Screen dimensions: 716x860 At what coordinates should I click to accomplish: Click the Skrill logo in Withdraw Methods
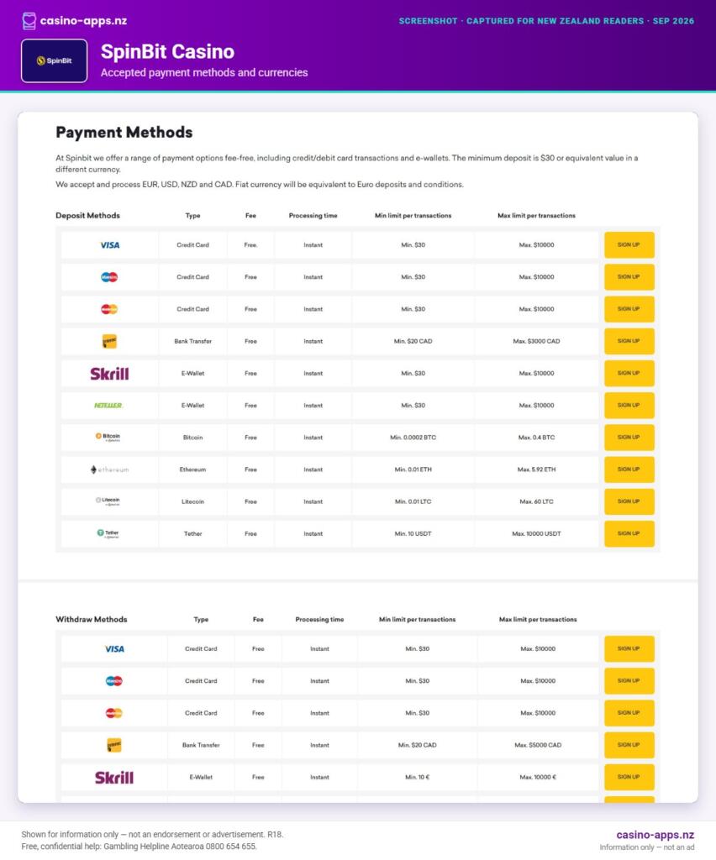tap(114, 777)
